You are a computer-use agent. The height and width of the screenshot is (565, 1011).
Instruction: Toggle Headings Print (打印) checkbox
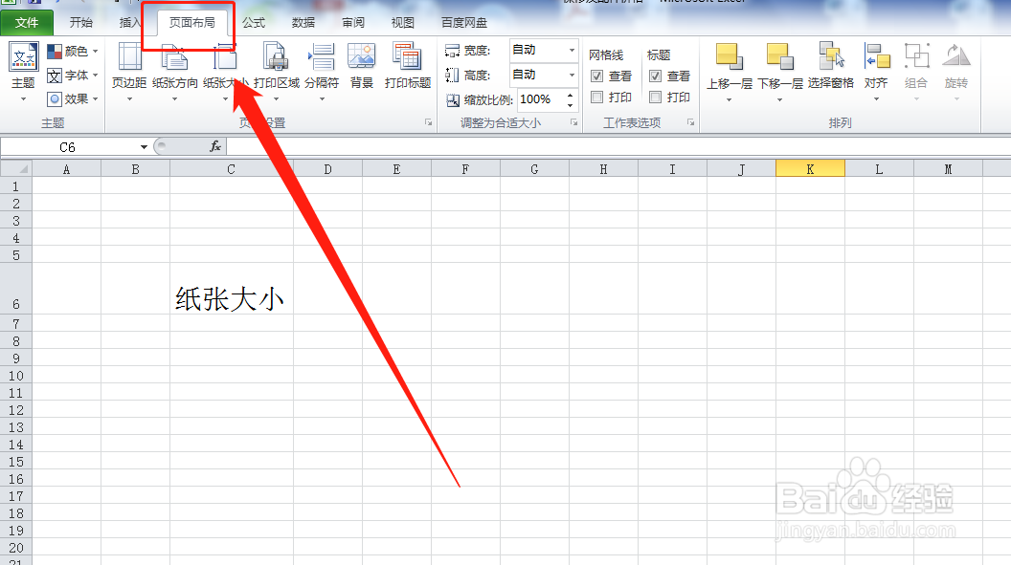coord(655,98)
